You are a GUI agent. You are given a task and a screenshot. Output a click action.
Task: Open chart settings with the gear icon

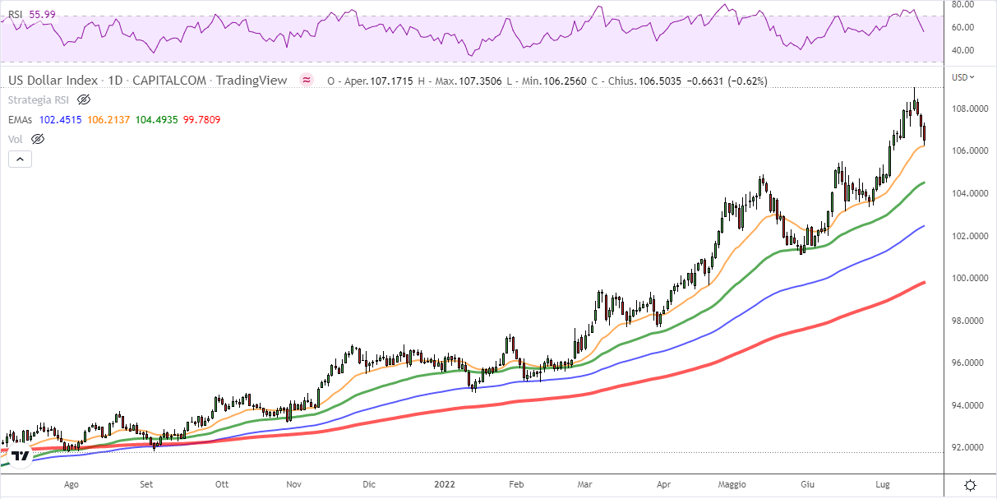point(971,485)
